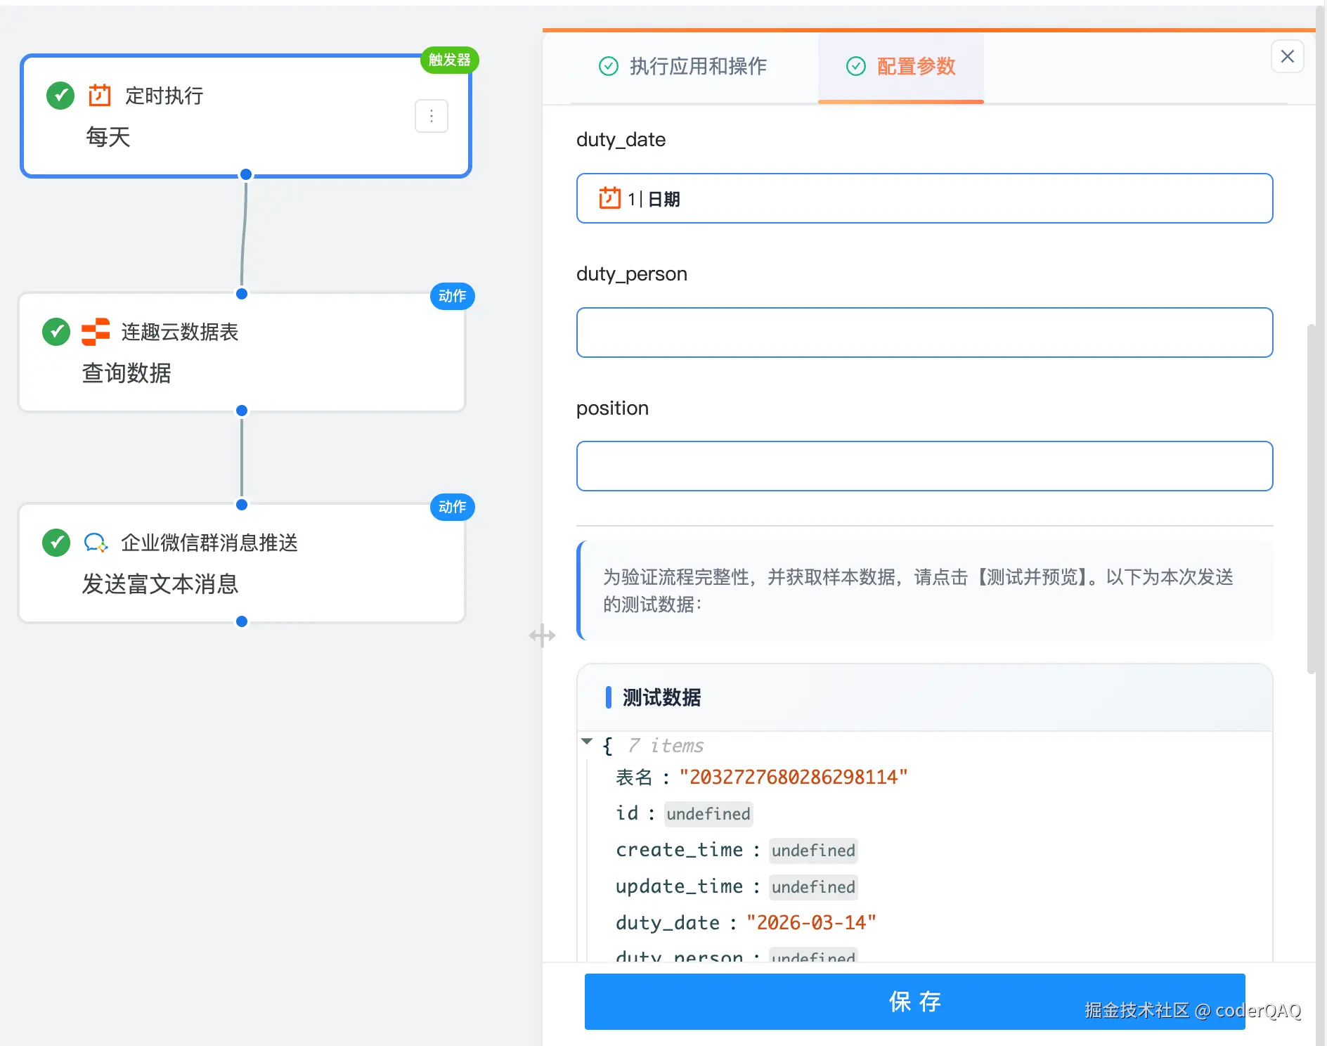Click the 触发器 green badge
This screenshot has height=1046, width=1327.
(x=449, y=60)
